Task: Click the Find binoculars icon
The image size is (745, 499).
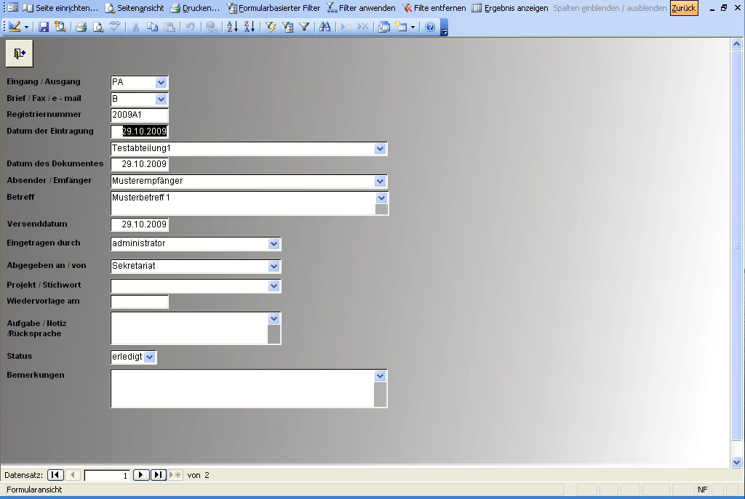Action: [325, 27]
